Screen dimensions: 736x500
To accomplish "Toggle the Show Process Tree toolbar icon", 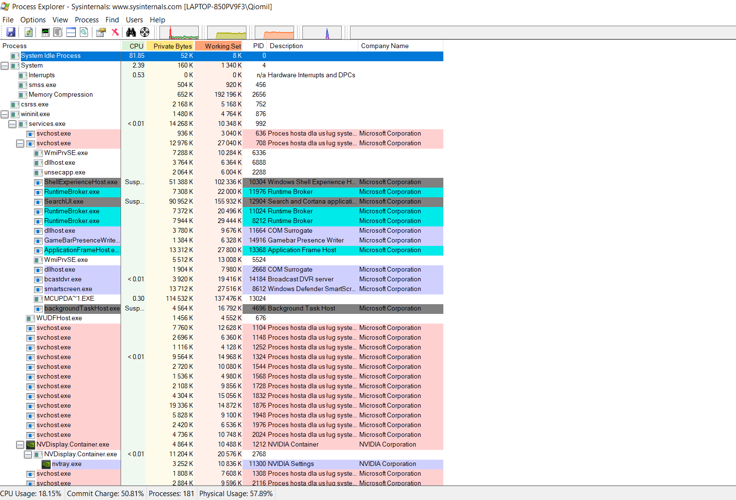I will (x=58, y=32).
